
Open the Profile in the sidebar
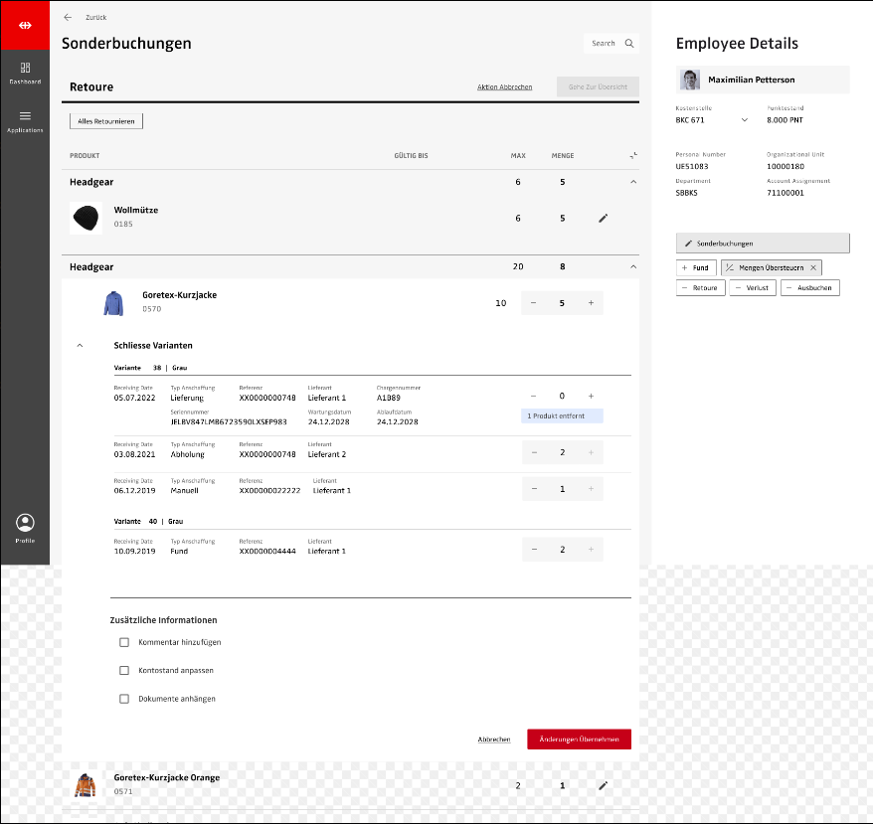click(25, 527)
